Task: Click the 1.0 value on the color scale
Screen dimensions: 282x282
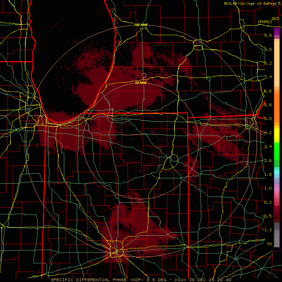Action: (x=268, y=188)
